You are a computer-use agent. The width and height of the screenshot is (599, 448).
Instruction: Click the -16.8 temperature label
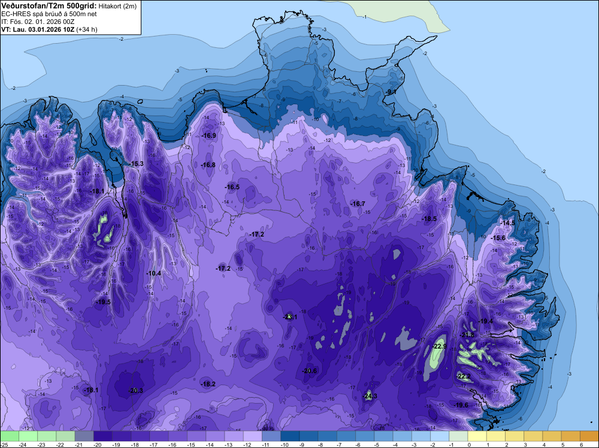(208, 165)
